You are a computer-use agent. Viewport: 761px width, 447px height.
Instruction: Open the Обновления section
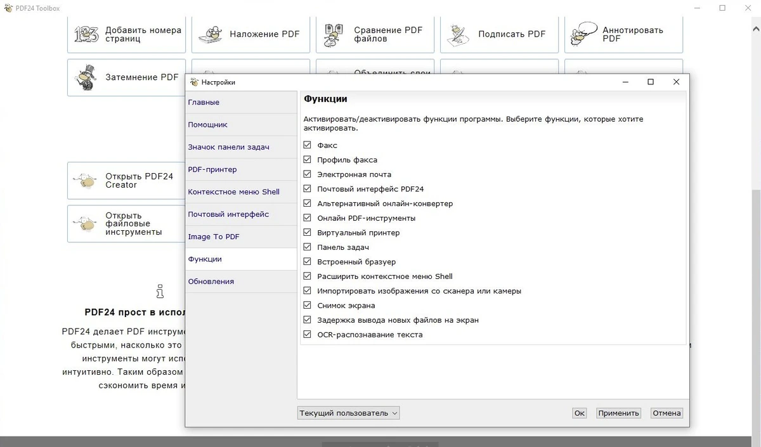coord(241,282)
